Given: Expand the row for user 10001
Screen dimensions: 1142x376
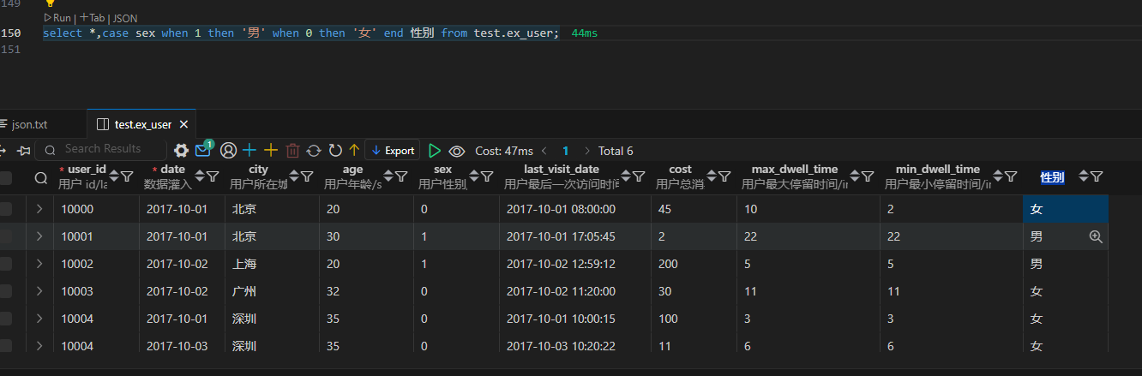Looking at the screenshot, I should pyautogui.click(x=39, y=236).
